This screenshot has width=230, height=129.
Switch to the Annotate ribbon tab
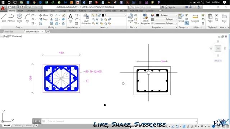click(x=30, y=11)
